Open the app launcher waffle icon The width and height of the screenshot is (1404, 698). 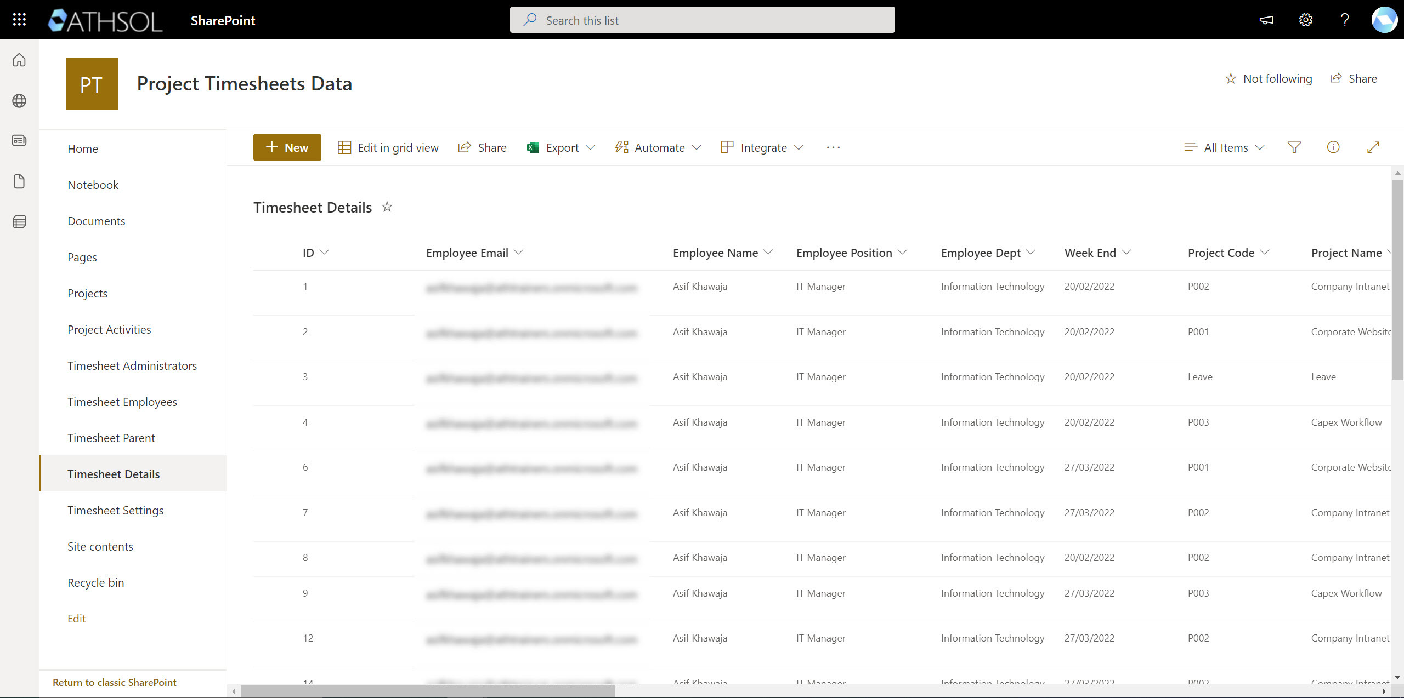point(19,20)
